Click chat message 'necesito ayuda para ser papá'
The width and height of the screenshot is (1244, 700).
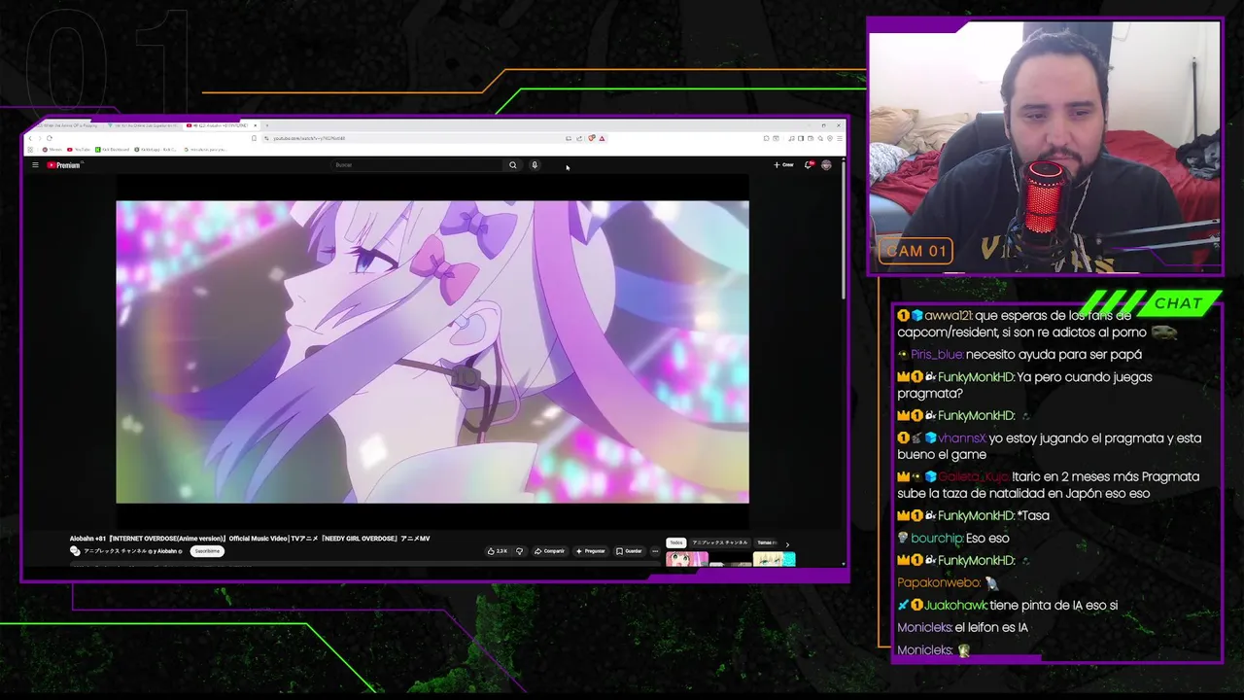point(1054,355)
